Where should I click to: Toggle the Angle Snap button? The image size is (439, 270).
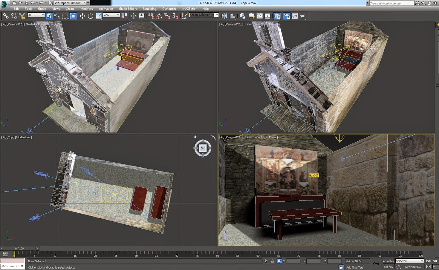[x=159, y=16]
